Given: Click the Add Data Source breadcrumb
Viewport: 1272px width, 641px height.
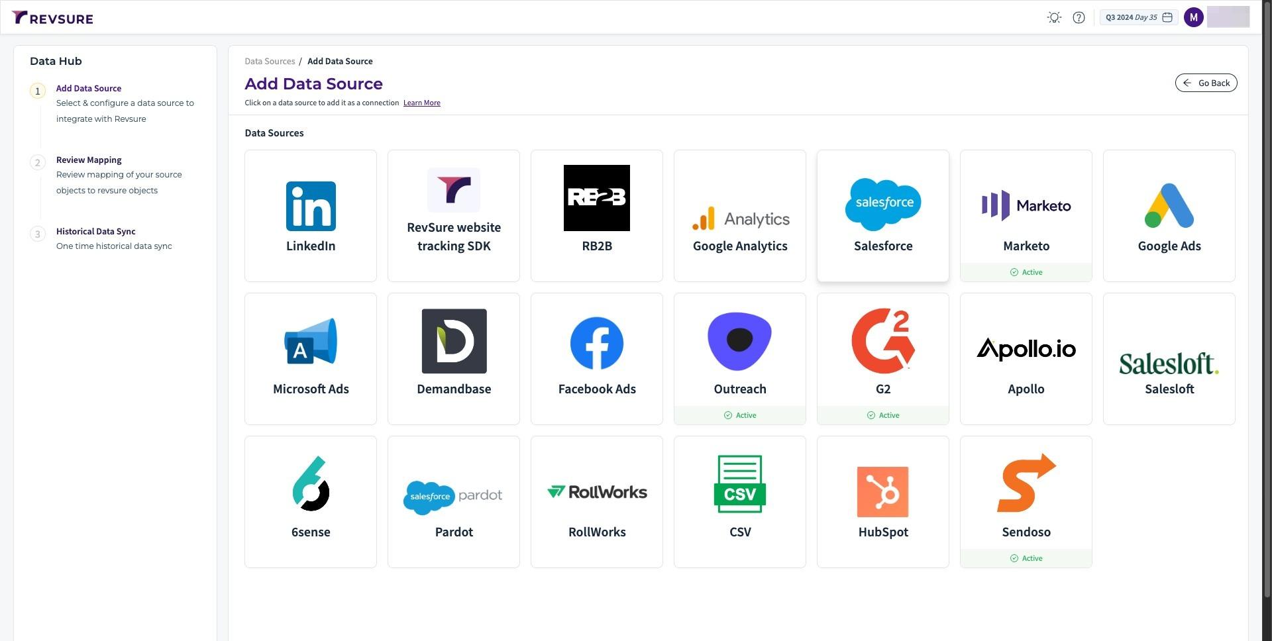Looking at the screenshot, I should [x=340, y=61].
